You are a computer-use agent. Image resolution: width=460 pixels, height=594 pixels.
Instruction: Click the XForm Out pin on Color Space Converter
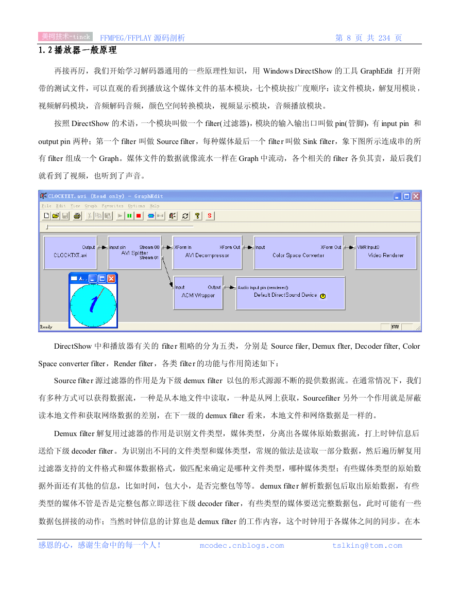[331, 247]
